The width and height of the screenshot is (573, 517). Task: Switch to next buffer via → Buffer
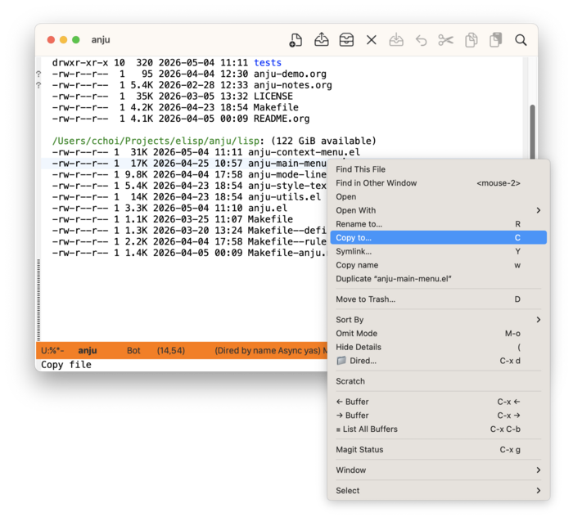coord(439,416)
